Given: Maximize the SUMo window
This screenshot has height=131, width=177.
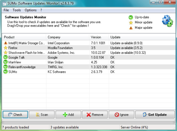Looking at the screenshot, I should tap(160, 2).
